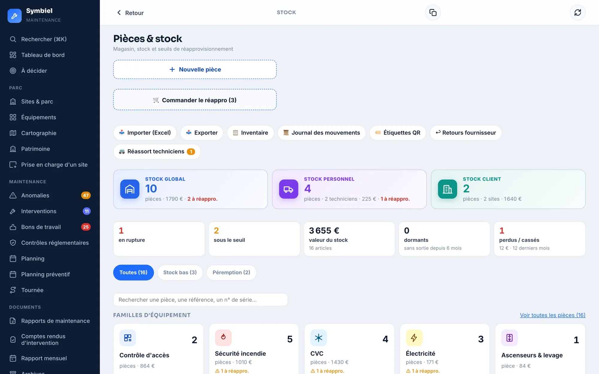Open sidebar Rechercher (⌘K)
The height and width of the screenshot is (374, 599).
[x=50, y=39]
